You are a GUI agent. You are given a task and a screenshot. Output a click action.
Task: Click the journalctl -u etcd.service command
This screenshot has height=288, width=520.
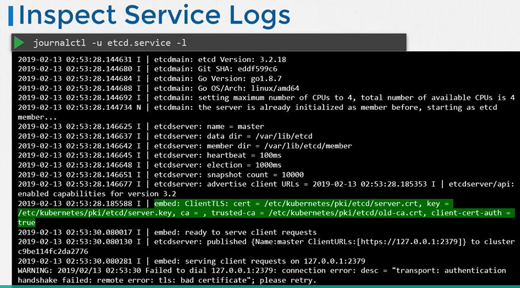pos(109,43)
